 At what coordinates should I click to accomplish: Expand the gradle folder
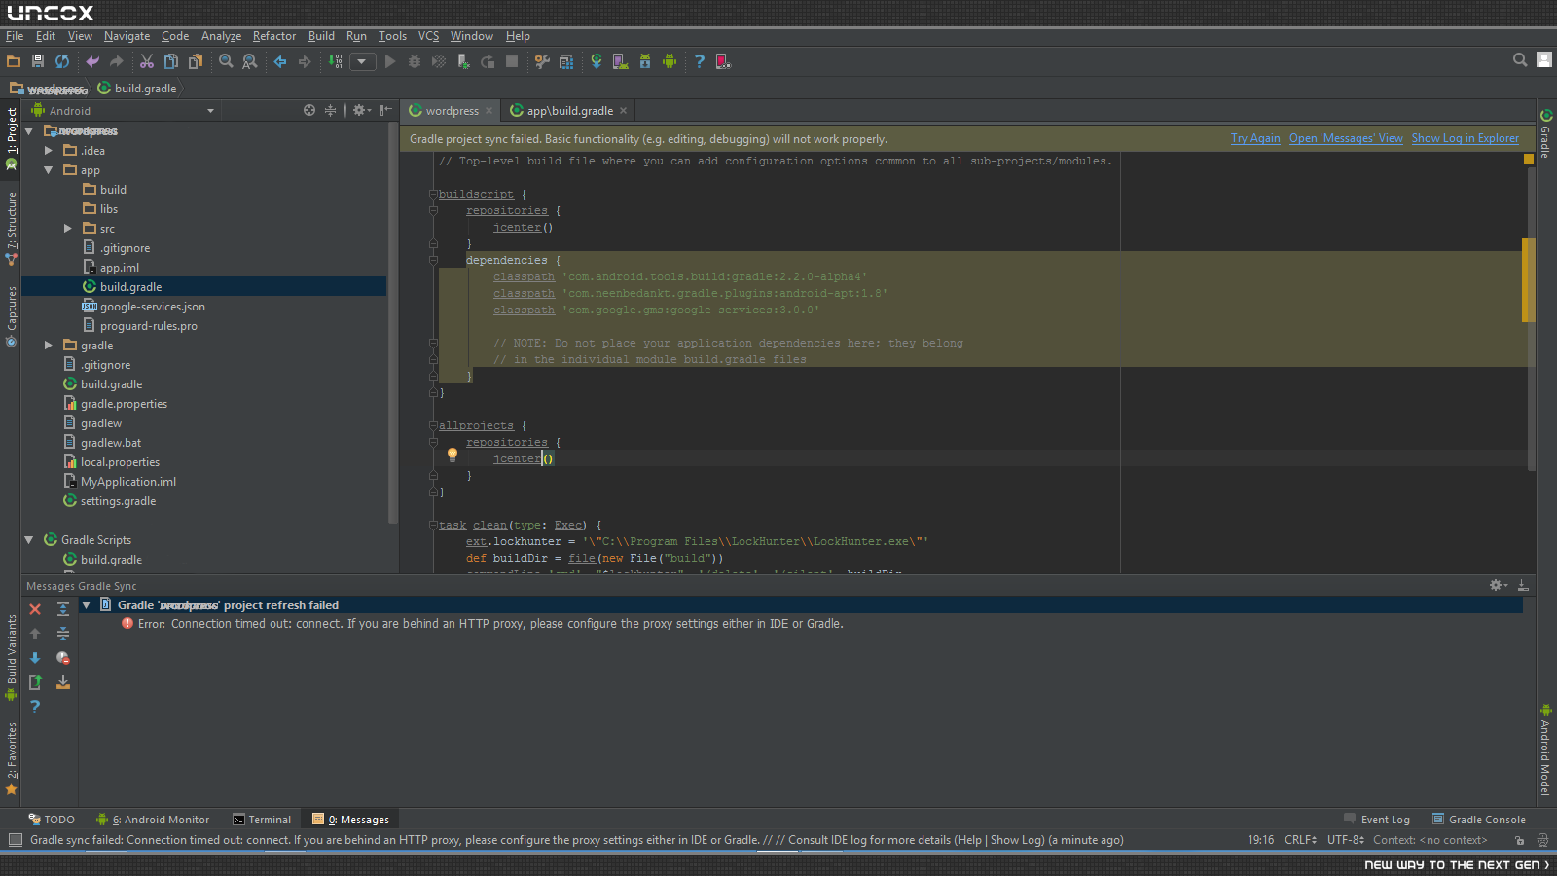point(48,345)
